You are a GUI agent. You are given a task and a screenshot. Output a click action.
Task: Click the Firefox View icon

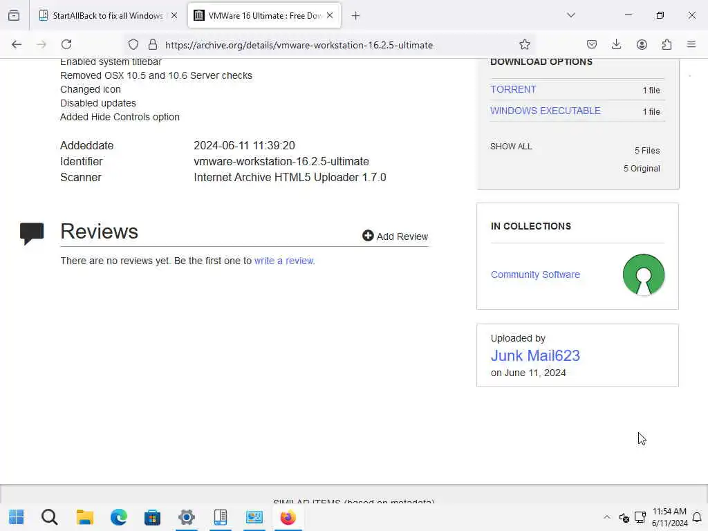tap(14, 15)
